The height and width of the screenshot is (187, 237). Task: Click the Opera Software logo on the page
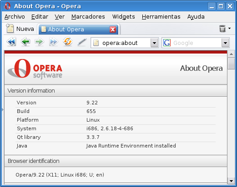[x=35, y=69]
